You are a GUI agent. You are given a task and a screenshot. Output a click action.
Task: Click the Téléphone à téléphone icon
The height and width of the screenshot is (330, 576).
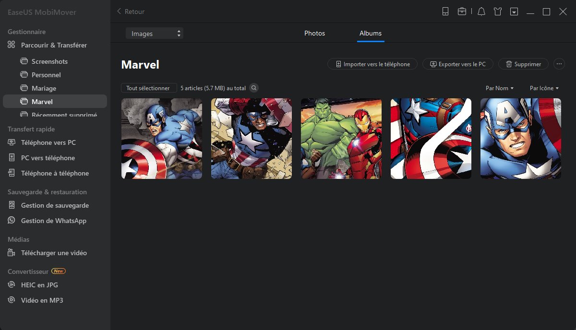[12, 173]
